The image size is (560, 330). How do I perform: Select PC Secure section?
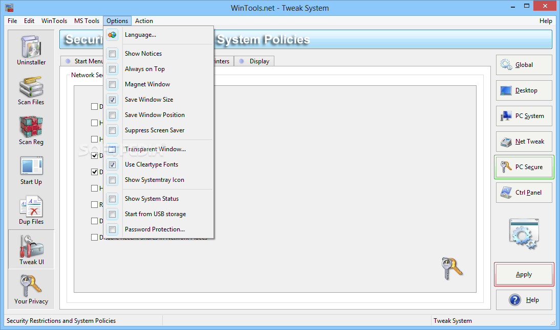(x=524, y=167)
